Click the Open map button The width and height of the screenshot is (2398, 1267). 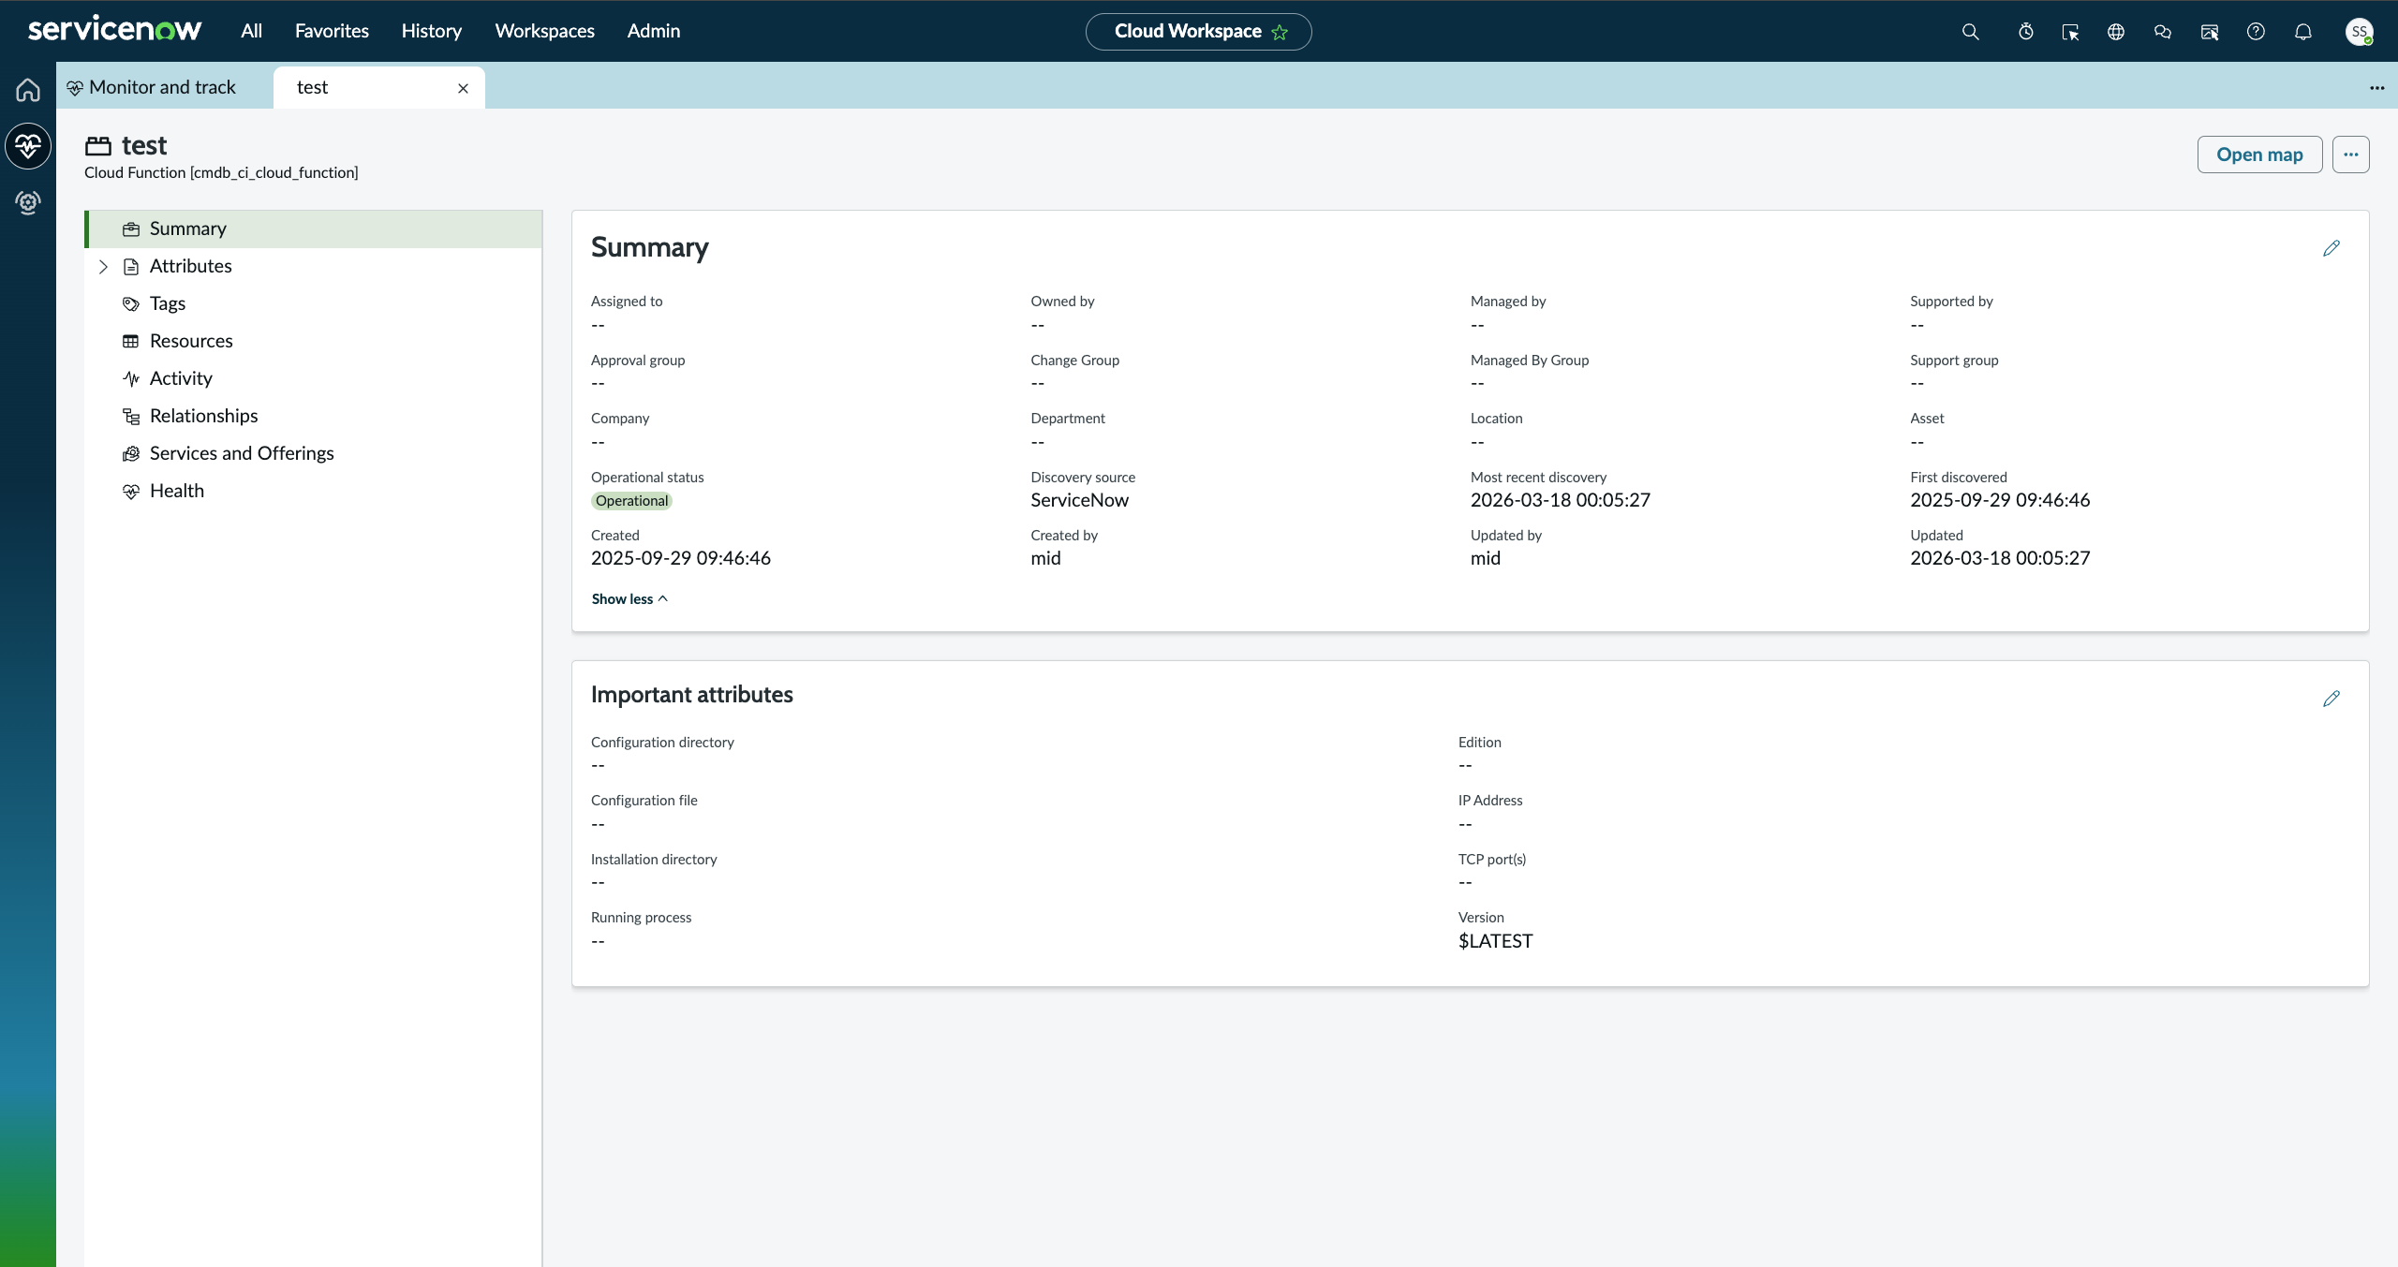2259,155
